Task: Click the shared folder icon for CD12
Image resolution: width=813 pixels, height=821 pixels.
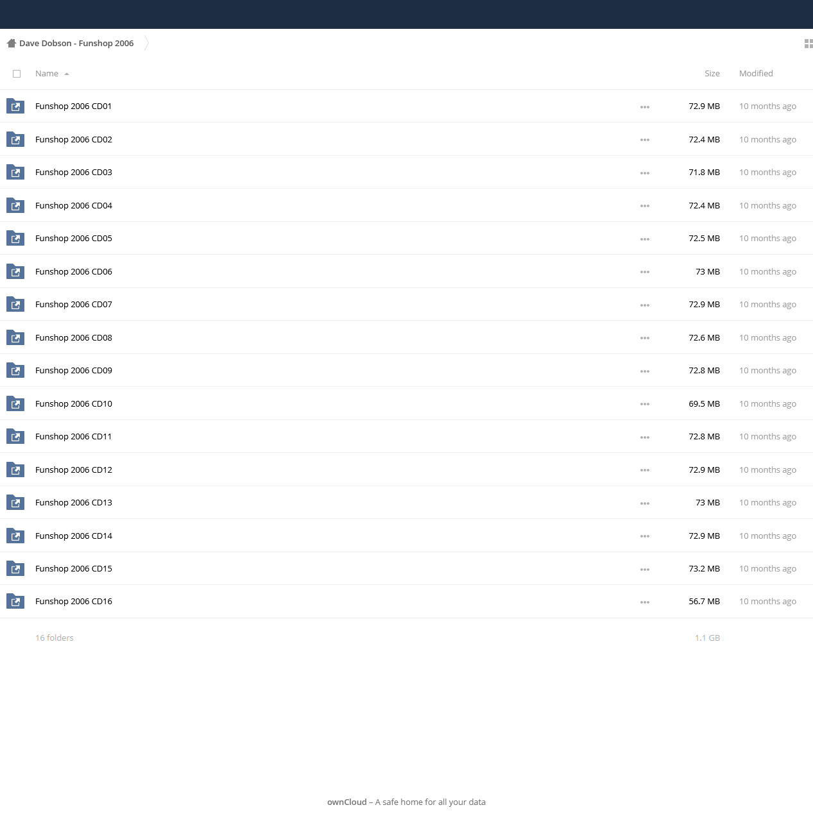Action: (15, 470)
